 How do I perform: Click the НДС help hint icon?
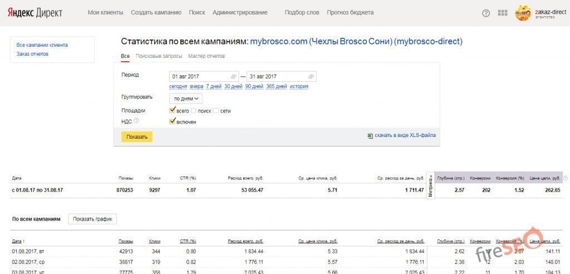tap(136, 120)
